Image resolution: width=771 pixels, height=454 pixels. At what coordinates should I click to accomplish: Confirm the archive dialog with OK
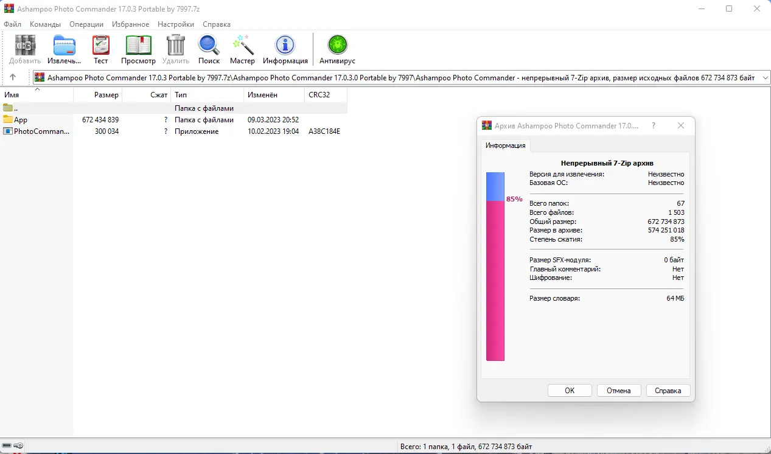(569, 390)
